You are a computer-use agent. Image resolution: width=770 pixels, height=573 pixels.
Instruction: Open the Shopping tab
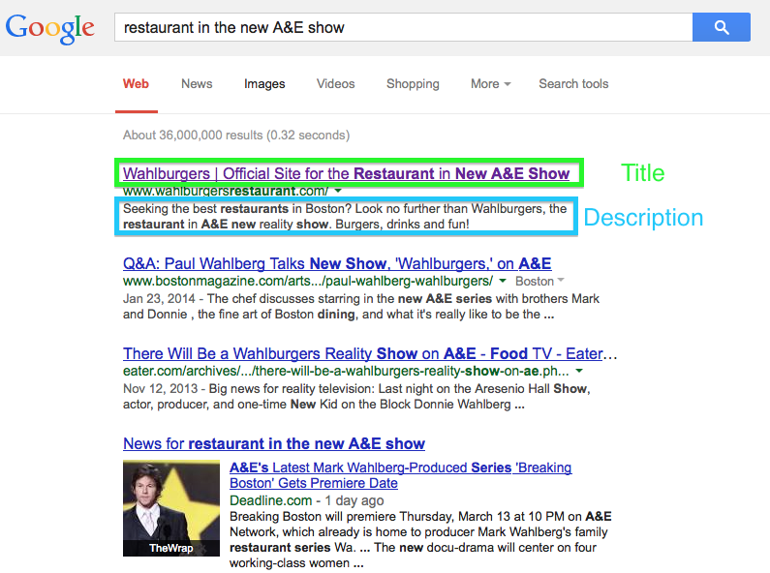(x=413, y=84)
